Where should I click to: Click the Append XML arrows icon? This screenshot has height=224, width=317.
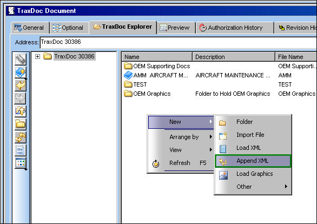(x=223, y=162)
